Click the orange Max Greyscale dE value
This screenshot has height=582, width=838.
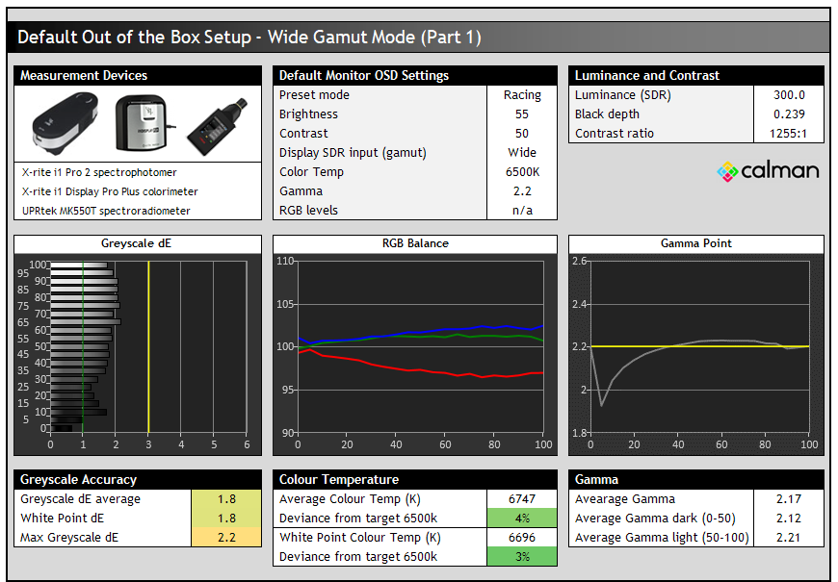click(x=226, y=538)
